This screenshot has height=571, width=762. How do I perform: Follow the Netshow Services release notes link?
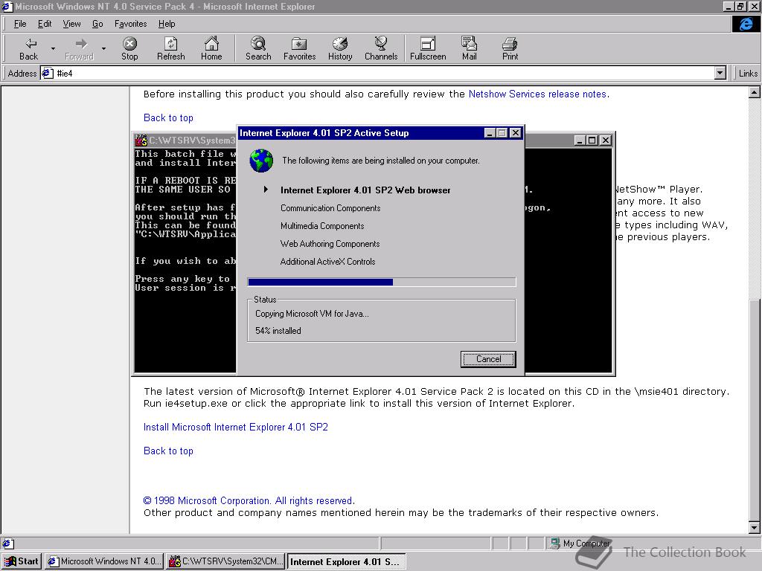coord(537,94)
